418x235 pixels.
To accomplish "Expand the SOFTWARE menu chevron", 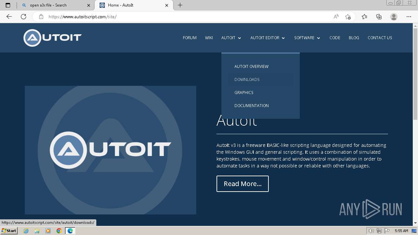I will click(318, 38).
